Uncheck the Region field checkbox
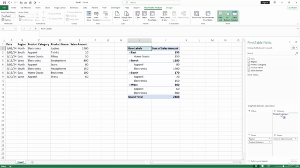Screen dimensions: 300x168 pyautogui.click(x=249, y=62)
